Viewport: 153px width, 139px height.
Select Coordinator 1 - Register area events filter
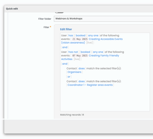(x=90, y=85)
